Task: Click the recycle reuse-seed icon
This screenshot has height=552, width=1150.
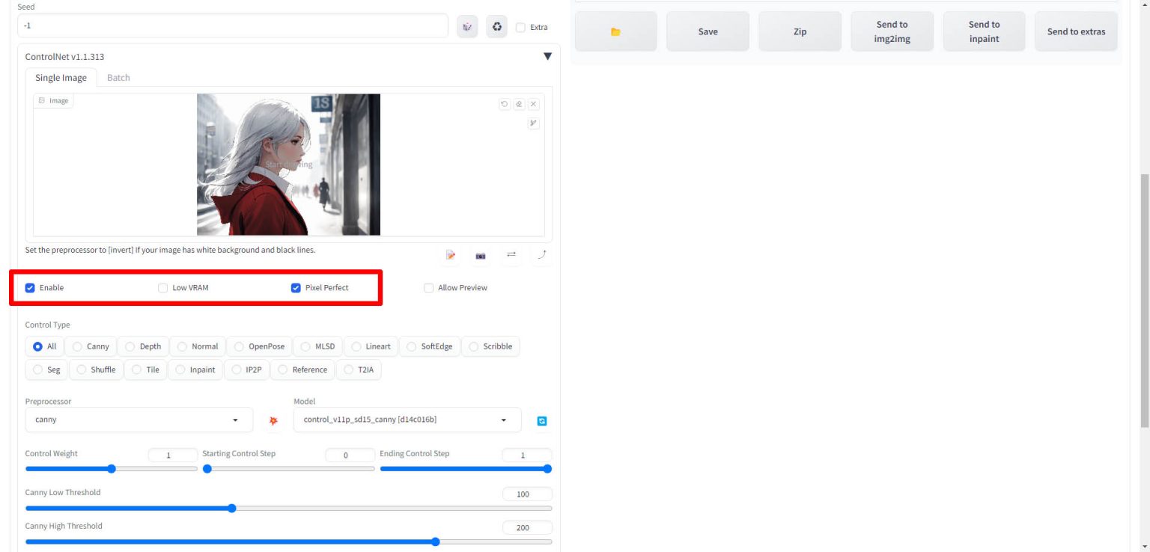Action: (496, 27)
